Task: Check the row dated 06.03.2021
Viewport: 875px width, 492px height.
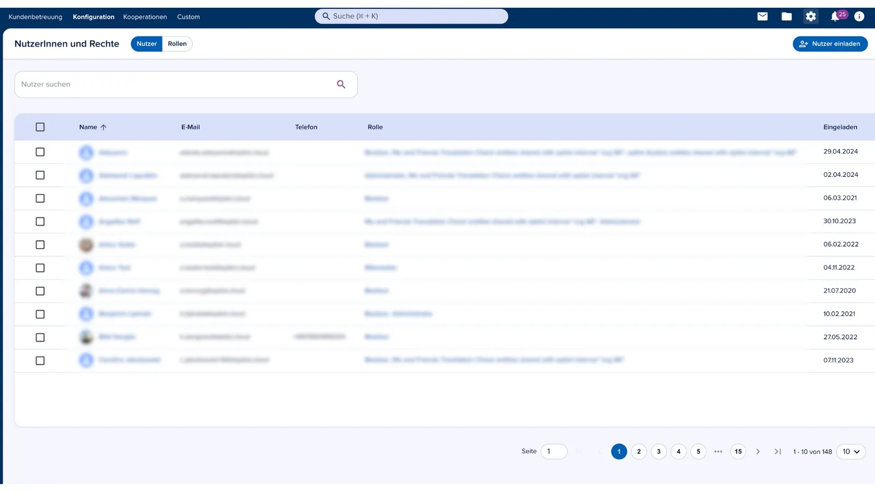Action: (40, 198)
